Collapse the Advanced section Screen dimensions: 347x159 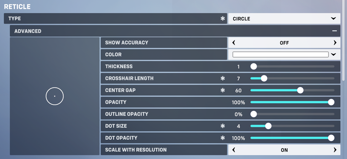334,31
